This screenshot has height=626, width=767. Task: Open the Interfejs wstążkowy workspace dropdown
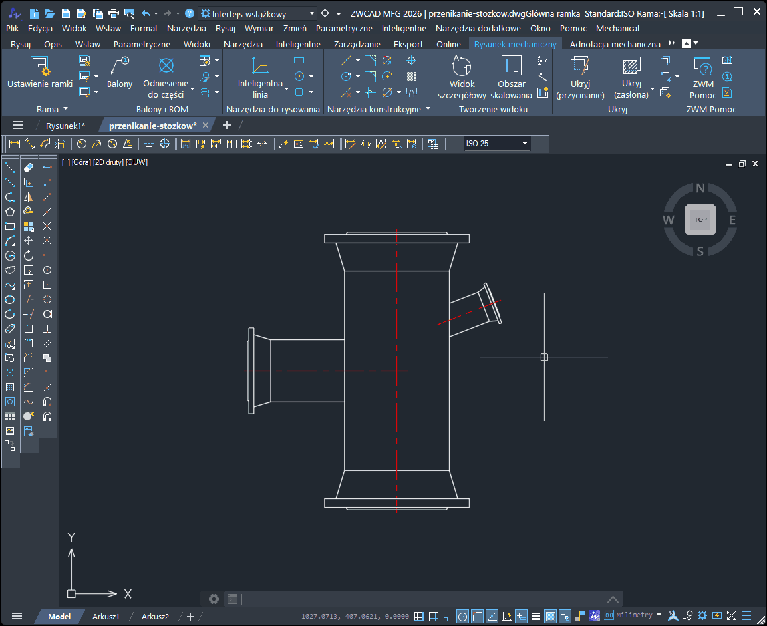coord(312,13)
